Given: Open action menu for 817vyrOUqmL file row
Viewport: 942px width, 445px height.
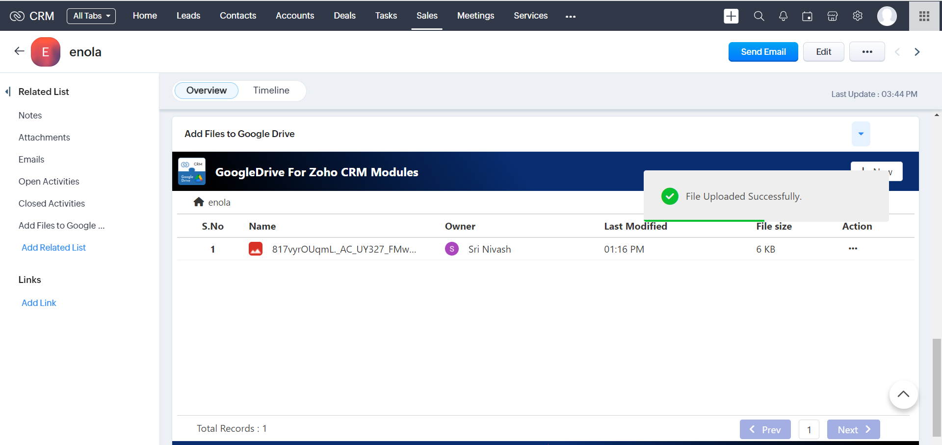Looking at the screenshot, I should tap(853, 249).
